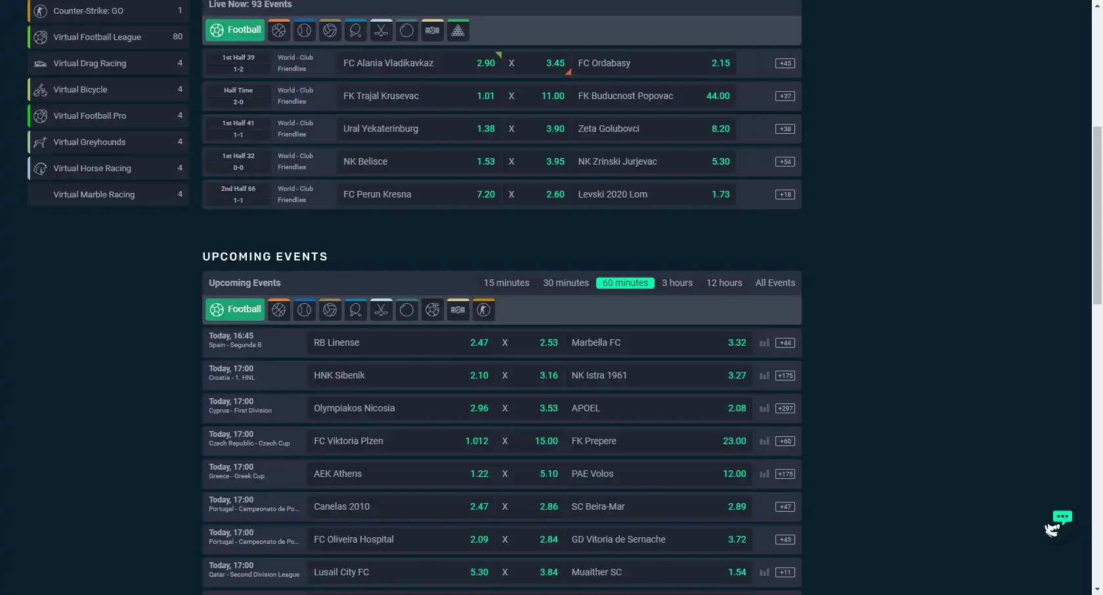1103x595 pixels.
Task: Expand +18 markets for FC Perun Kresna
Action: pos(785,195)
